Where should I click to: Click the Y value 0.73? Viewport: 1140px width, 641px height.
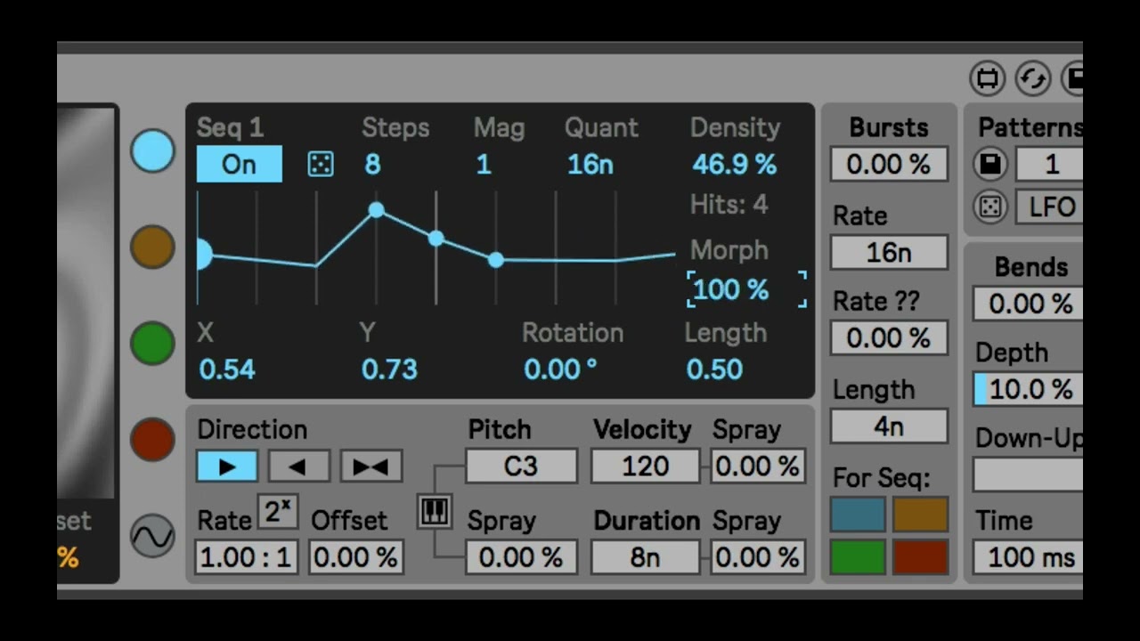pos(389,369)
